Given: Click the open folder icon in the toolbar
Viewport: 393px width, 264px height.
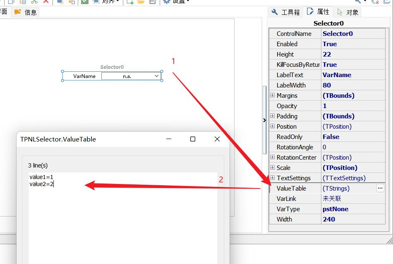Looking at the screenshot, I should (x=141, y=2).
